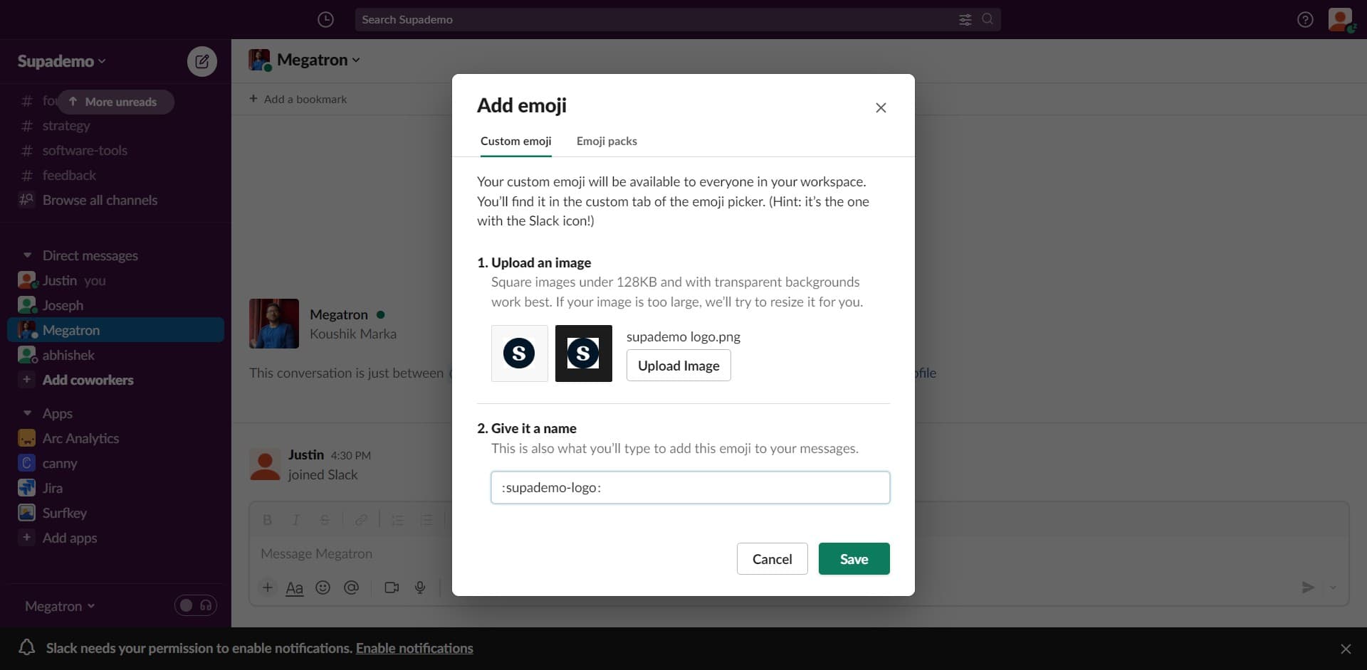Select the Custom emoji tab
The width and height of the screenshot is (1367, 670).
(515, 141)
